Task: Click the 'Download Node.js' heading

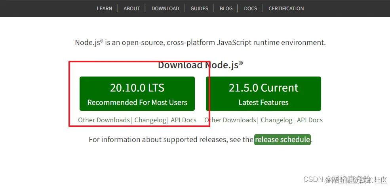Action: coord(200,65)
